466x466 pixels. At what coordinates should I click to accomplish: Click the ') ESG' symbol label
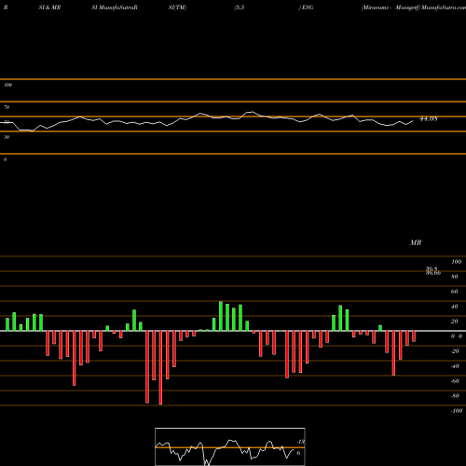click(x=306, y=7)
